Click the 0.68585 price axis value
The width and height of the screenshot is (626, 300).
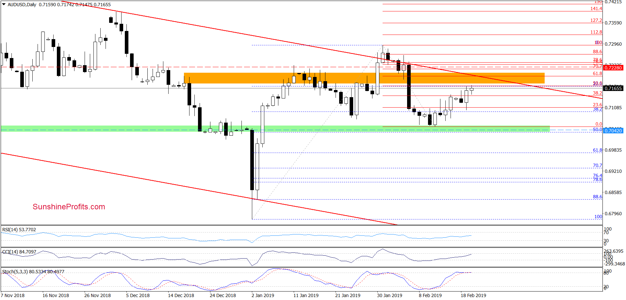click(x=613, y=192)
